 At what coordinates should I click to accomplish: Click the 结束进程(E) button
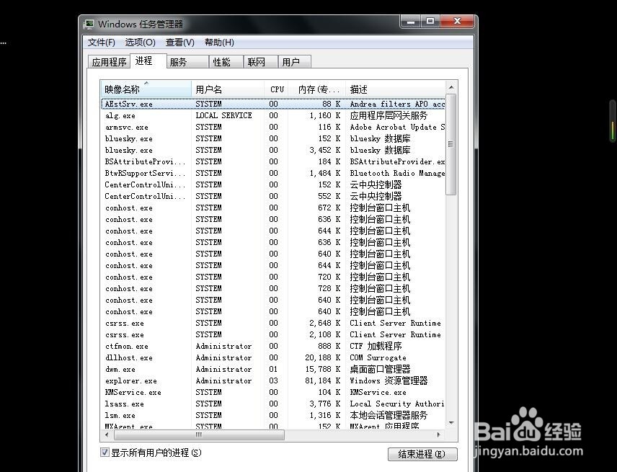(422, 454)
